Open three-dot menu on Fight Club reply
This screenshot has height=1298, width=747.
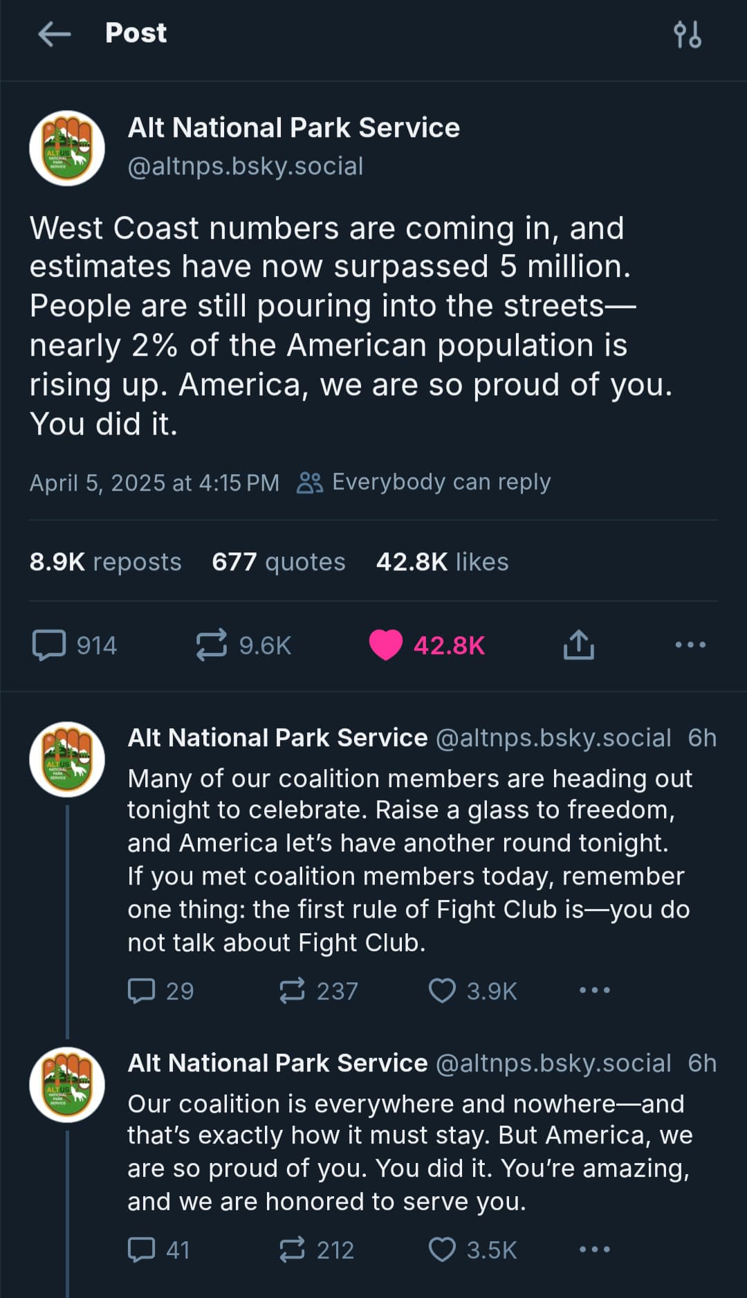pos(595,990)
